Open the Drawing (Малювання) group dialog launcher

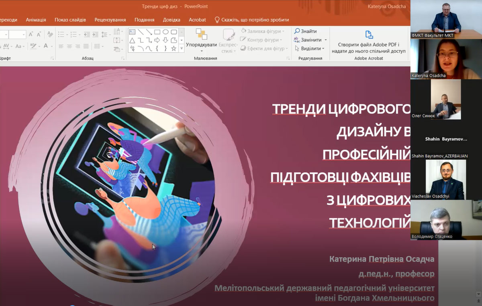click(x=288, y=59)
